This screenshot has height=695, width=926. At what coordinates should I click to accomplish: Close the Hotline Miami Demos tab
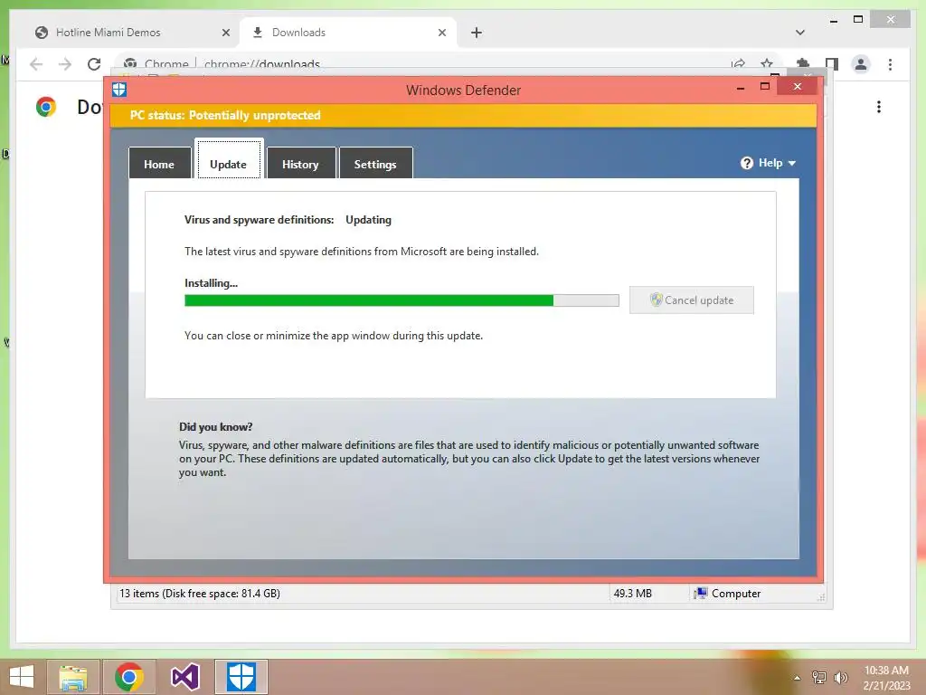click(x=225, y=33)
